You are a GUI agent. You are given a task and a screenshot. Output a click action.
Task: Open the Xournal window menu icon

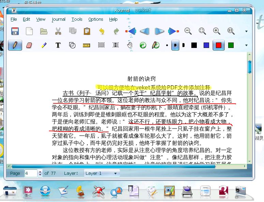click(14, 11)
